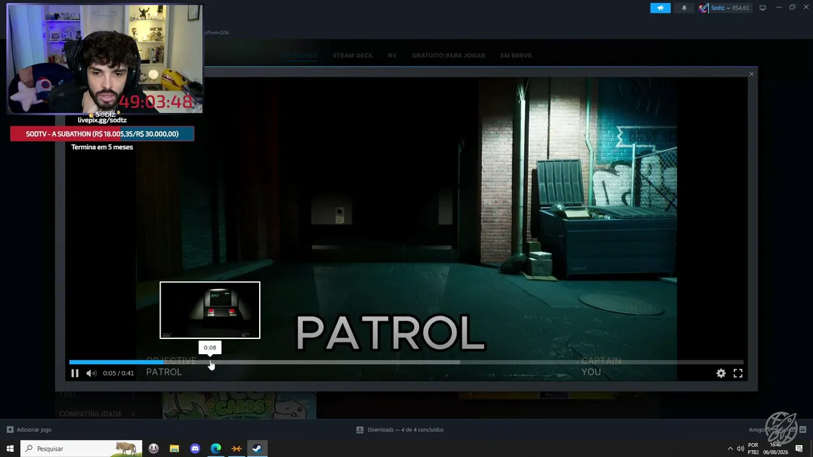
Task: Enter fullscreen on the video player
Action: [738, 373]
